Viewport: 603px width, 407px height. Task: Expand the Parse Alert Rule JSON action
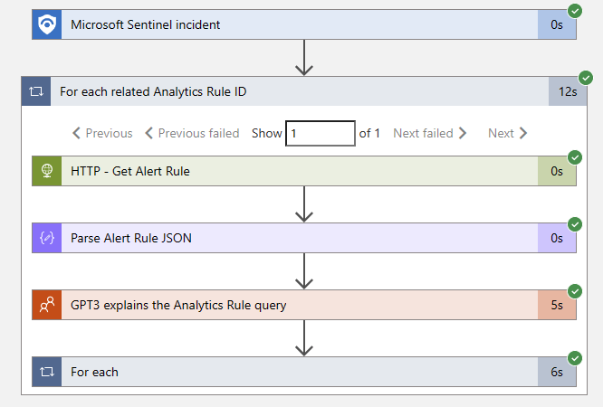point(299,238)
